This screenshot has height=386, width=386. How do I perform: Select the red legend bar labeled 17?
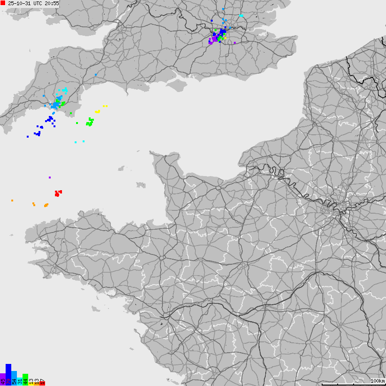pyautogui.click(x=42, y=383)
